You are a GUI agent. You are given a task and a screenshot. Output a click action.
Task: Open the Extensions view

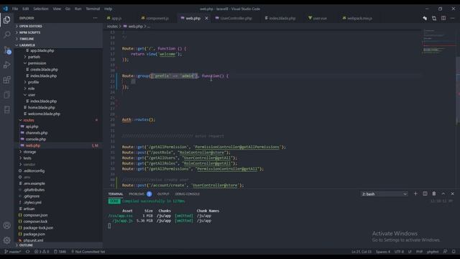pyautogui.click(x=6, y=80)
